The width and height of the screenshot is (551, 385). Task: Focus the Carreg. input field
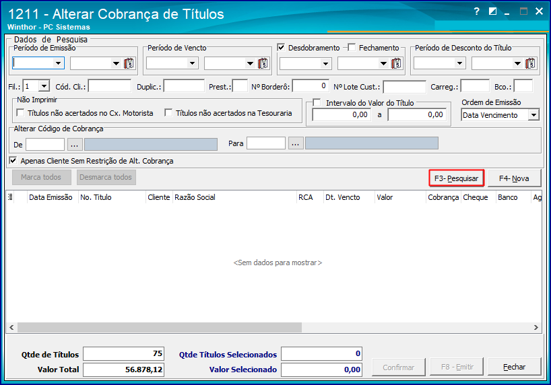[475, 86]
